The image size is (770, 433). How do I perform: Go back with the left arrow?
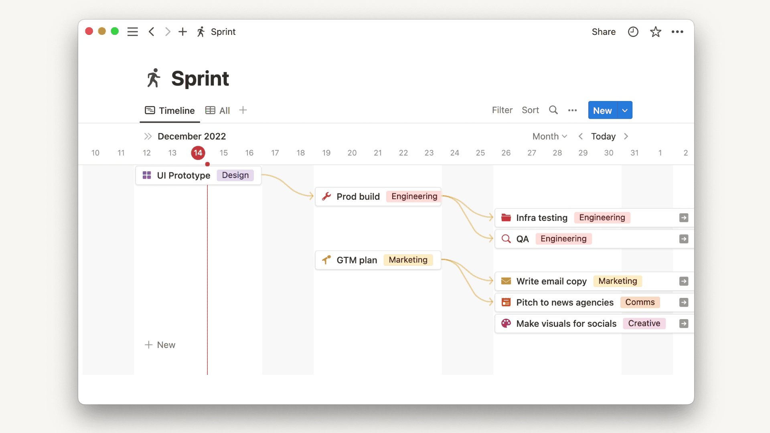click(152, 32)
